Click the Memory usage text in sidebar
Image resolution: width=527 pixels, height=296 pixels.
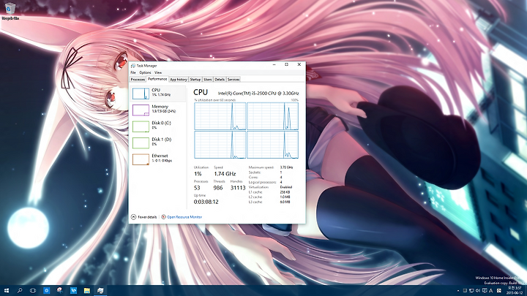[x=164, y=111]
